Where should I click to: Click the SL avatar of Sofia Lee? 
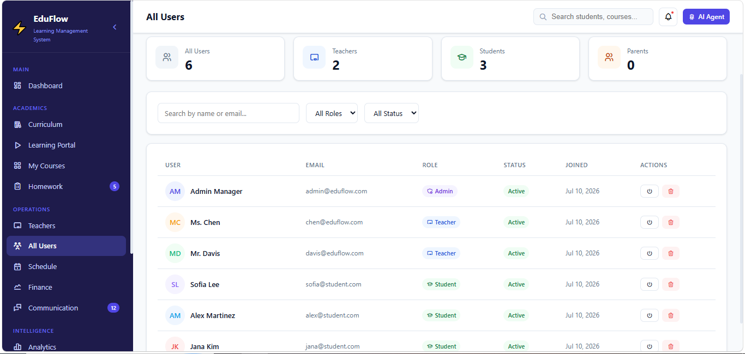[175, 284]
